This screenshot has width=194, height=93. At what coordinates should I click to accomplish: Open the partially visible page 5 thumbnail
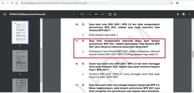tap(20, 85)
